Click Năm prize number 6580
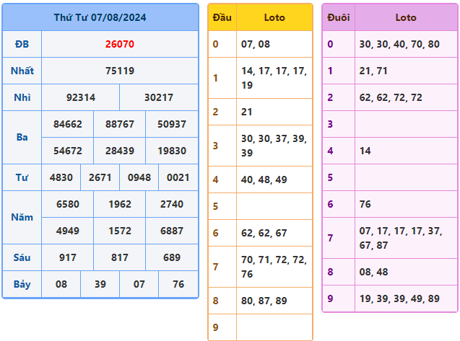 pyautogui.click(x=67, y=204)
